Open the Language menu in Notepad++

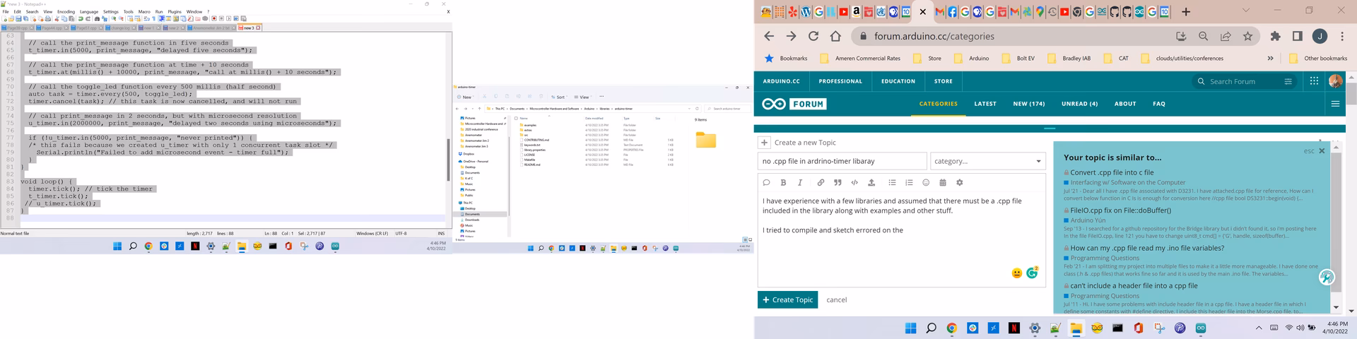[89, 12]
